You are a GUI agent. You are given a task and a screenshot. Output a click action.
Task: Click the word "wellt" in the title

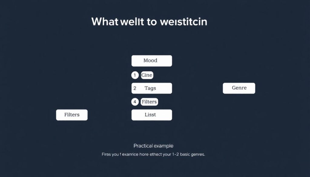coord(128,22)
